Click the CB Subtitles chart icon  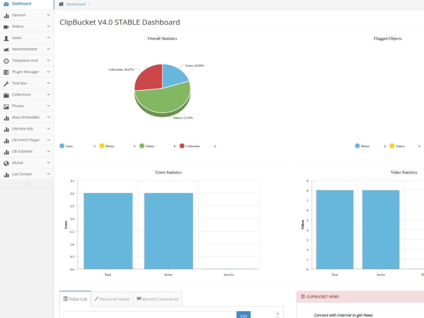(x=6, y=152)
